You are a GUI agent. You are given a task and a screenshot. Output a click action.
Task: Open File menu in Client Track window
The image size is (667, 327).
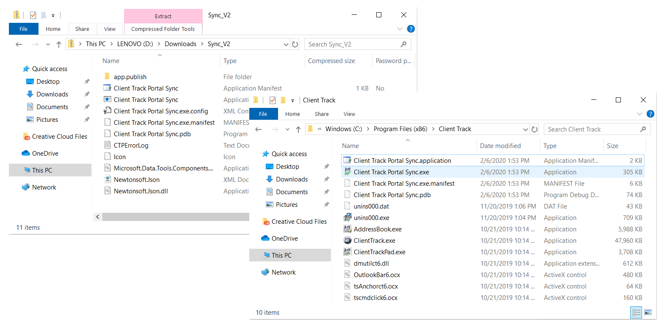tap(263, 114)
